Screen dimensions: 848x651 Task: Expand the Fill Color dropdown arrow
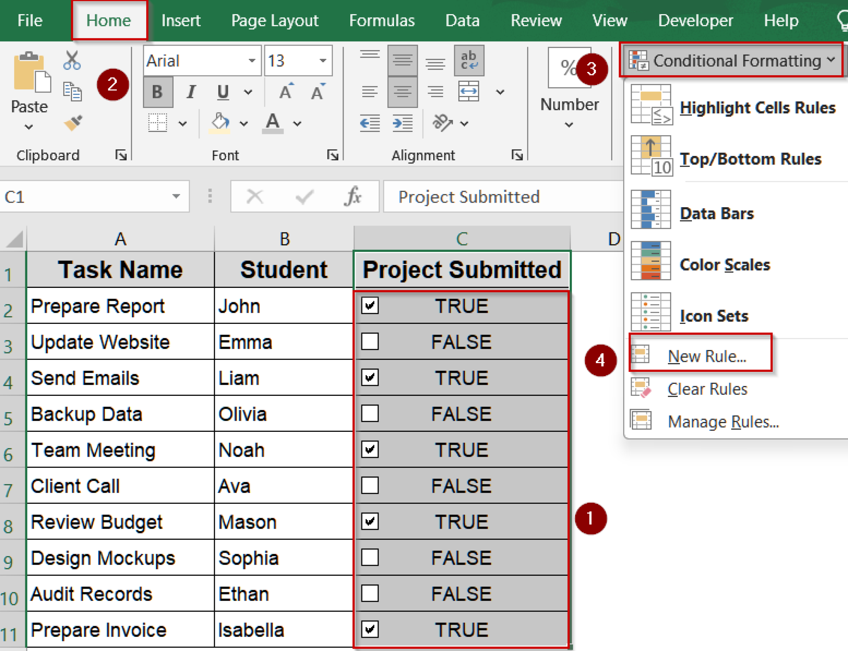pos(243,123)
